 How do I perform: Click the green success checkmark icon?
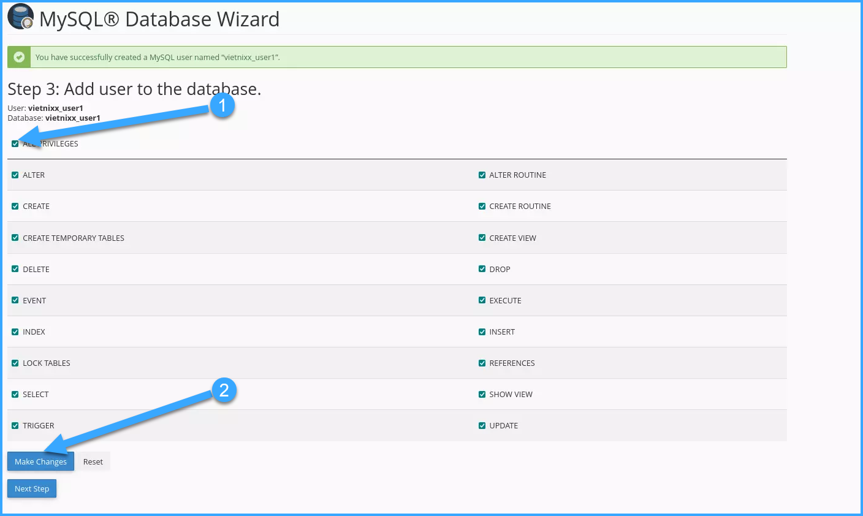point(19,57)
